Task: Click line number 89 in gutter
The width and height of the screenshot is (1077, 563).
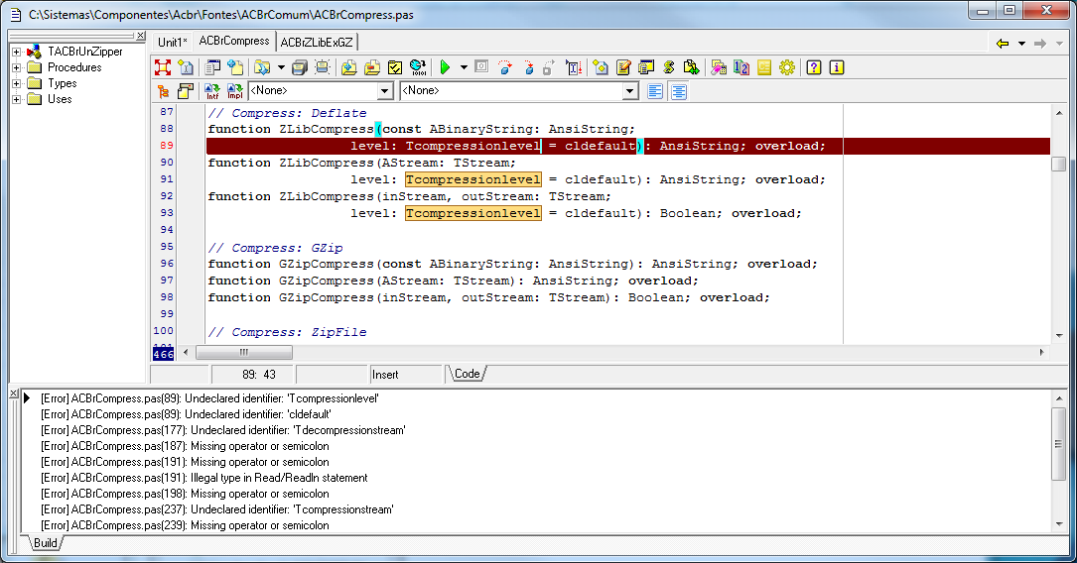Action: (166, 146)
